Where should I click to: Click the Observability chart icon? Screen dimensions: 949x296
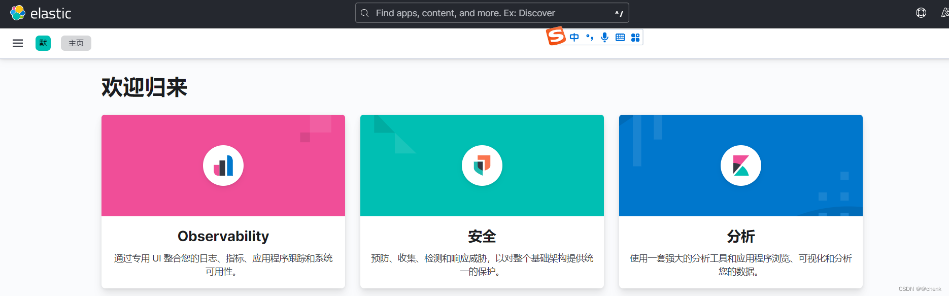[223, 166]
